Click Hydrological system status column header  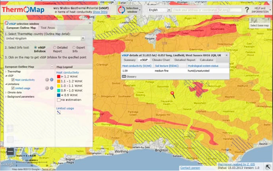pyautogui.click(x=203, y=66)
